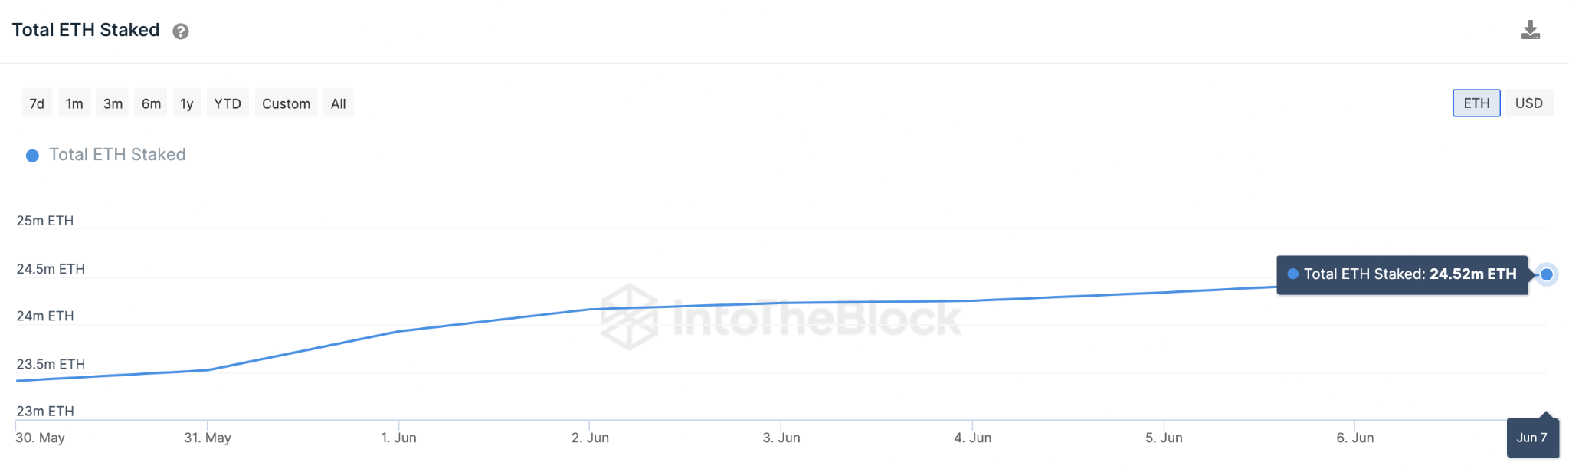Screen dimensions: 1569x469
Task: Switch units to USD
Action: coord(1528,103)
